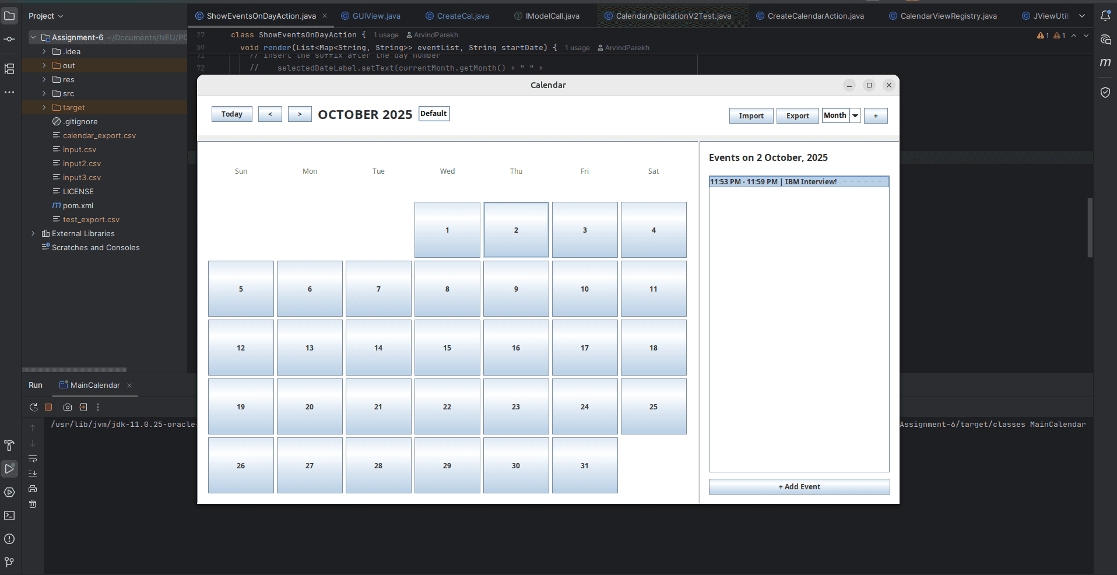Open the Maven tool window
Image resolution: width=1117 pixels, height=575 pixels.
click(x=1105, y=62)
